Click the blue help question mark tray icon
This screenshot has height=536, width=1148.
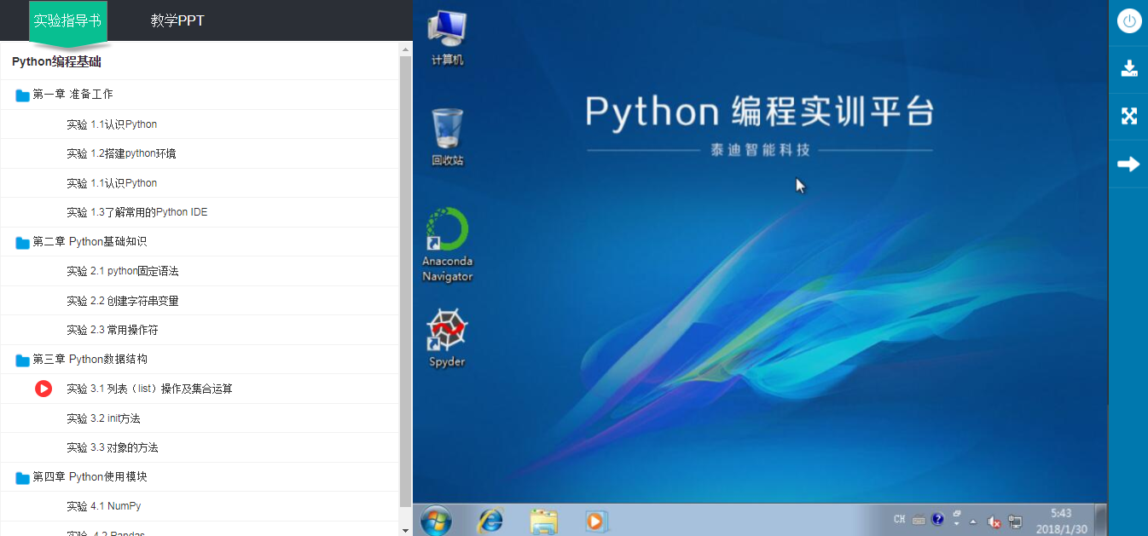coord(937,520)
